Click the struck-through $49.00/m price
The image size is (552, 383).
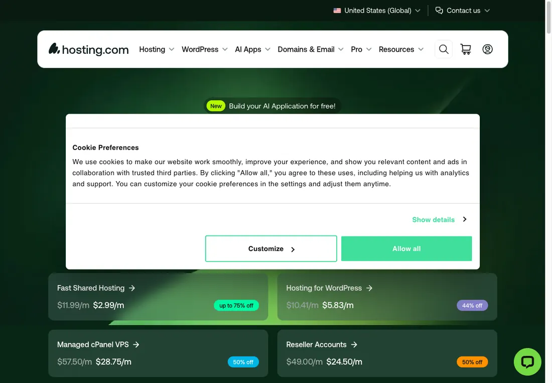coord(304,362)
